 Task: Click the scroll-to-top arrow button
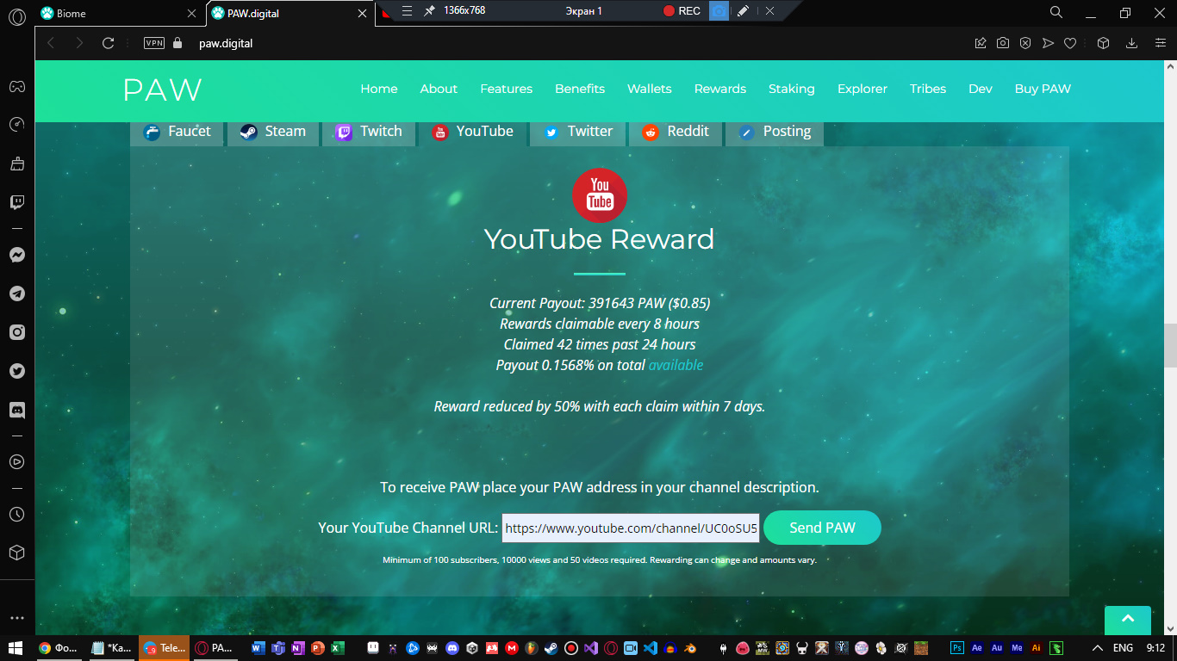(1128, 620)
